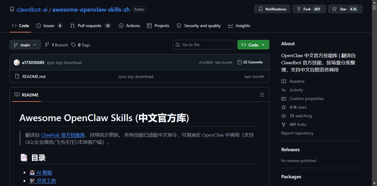The height and width of the screenshot is (186, 377).
Task: Click the star icon beside 4.1k stars
Action: click(x=284, y=107)
